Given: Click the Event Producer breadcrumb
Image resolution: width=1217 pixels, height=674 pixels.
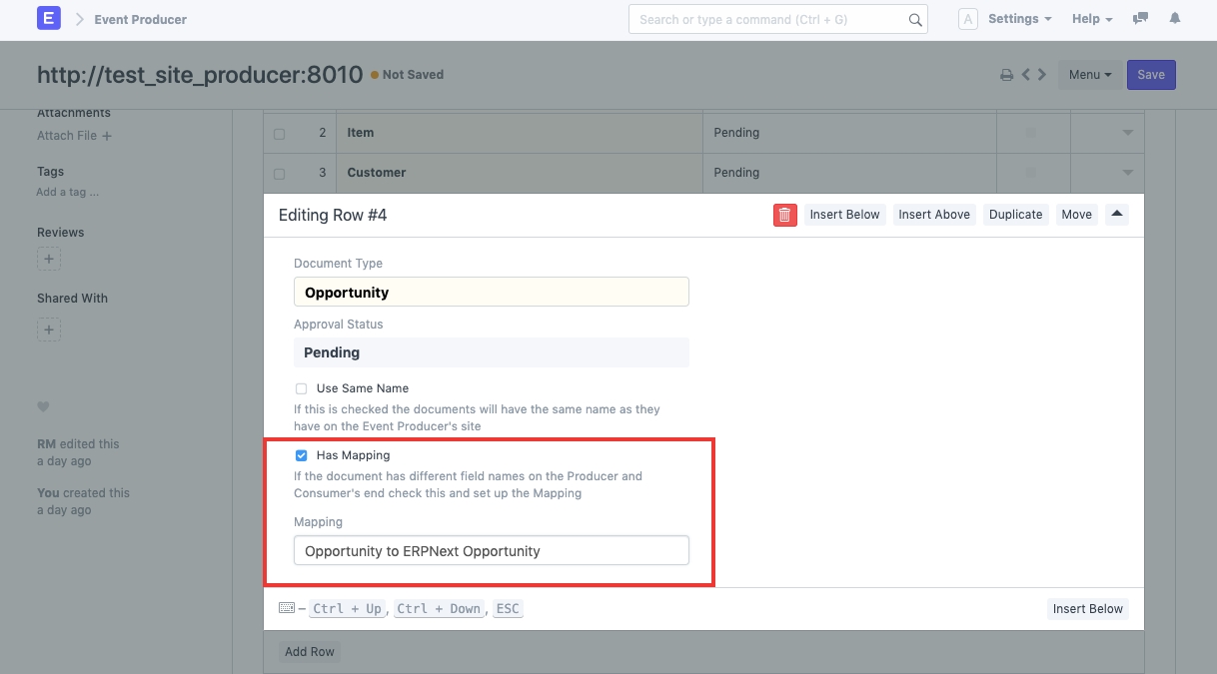Looking at the screenshot, I should (140, 19).
